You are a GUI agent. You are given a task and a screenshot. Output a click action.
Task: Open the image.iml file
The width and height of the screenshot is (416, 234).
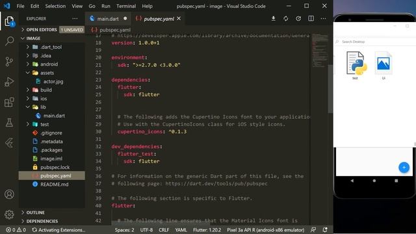pos(51,159)
